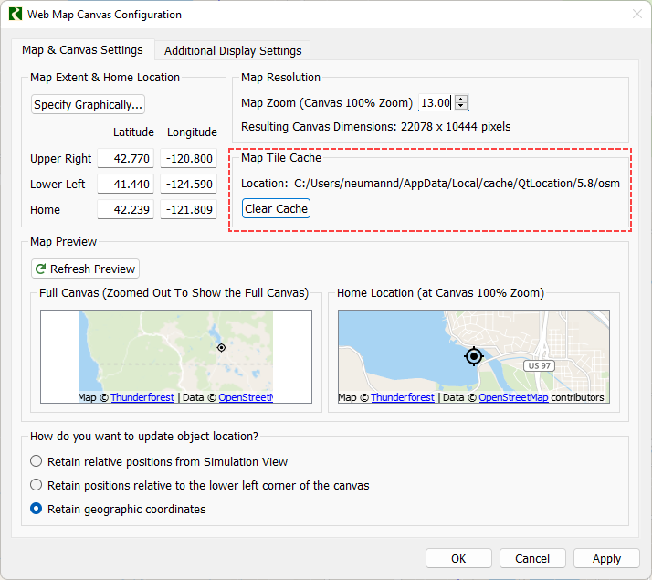Open the OpenStreetMap link in Home Location preview

513,397
